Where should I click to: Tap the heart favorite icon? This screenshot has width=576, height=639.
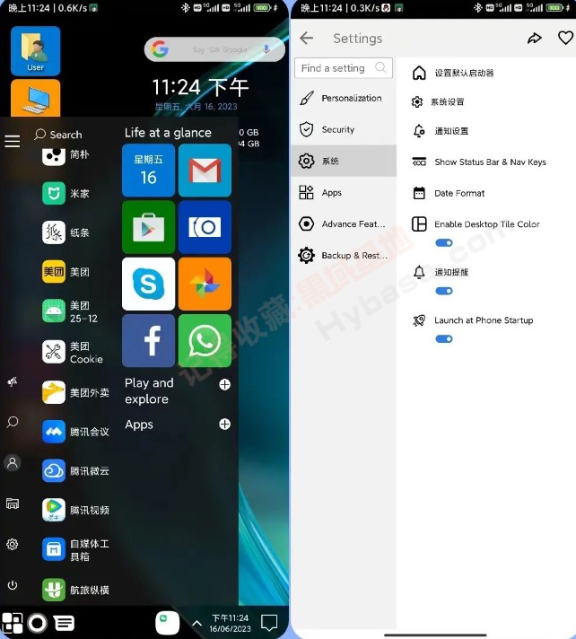565,38
